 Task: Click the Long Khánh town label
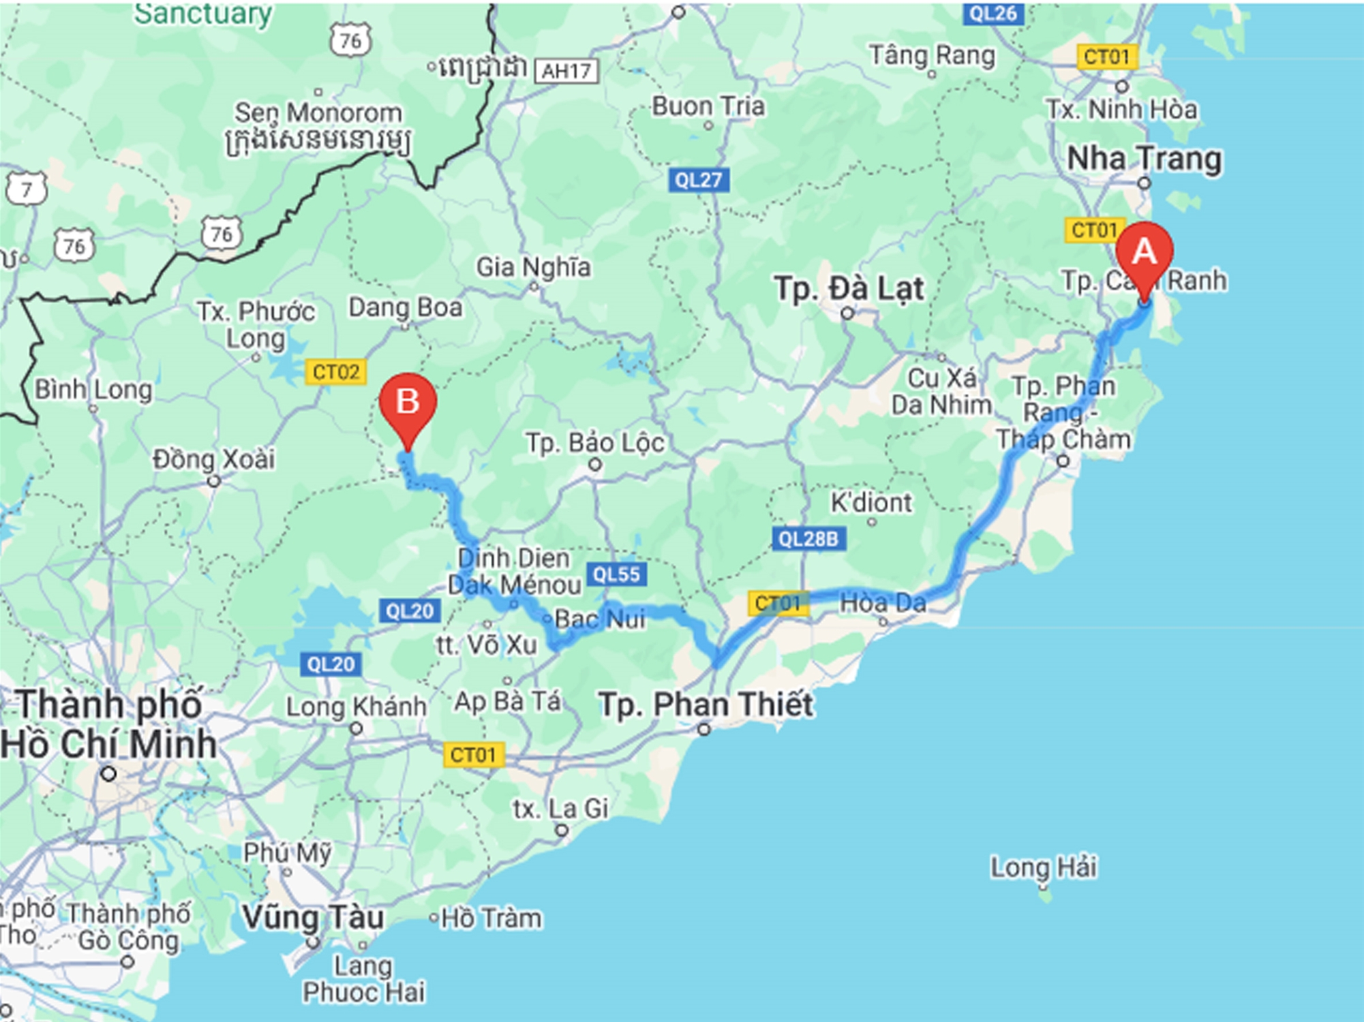356,707
